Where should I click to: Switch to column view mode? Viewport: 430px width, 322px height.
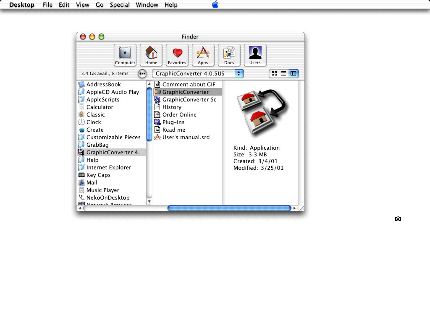click(293, 73)
